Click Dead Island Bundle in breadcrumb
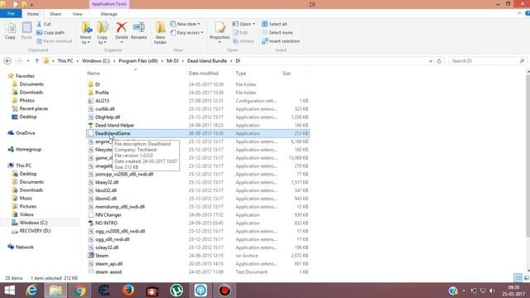530x298 pixels. pos(207,61)
